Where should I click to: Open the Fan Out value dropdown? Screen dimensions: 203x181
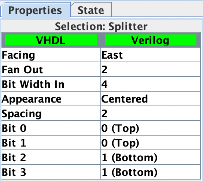click(x=151, y=70)
